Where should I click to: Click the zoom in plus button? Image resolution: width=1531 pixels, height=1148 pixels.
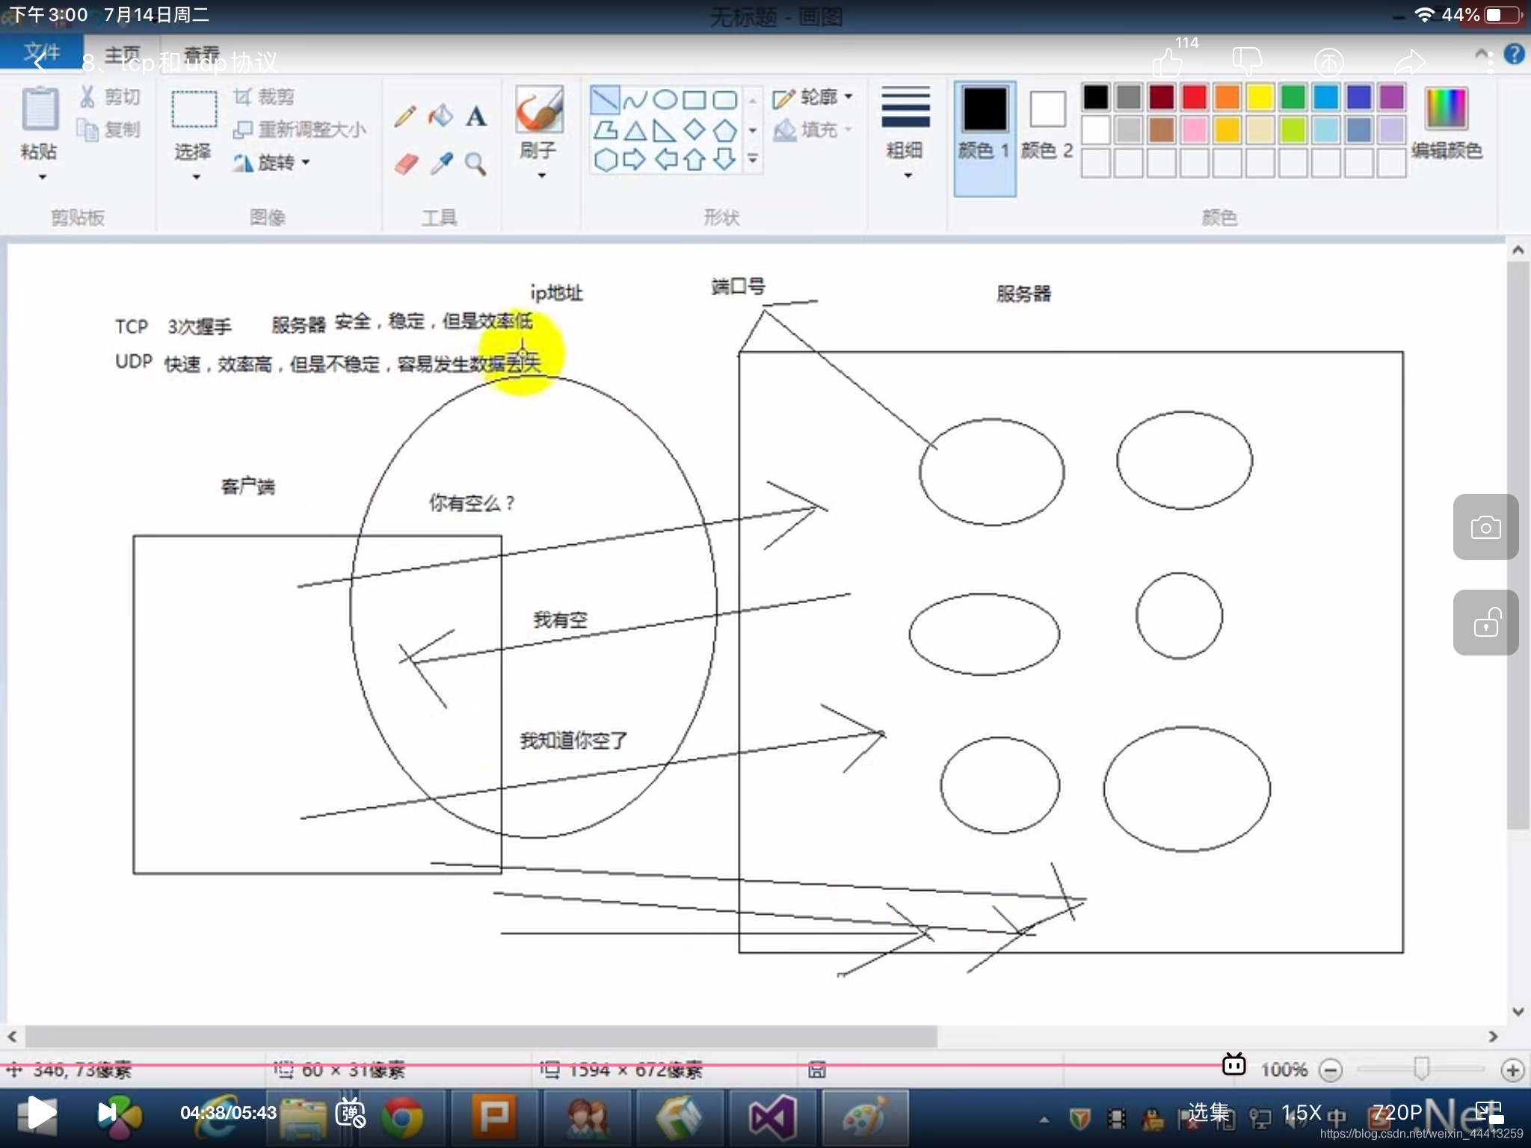(1512, 1070)
